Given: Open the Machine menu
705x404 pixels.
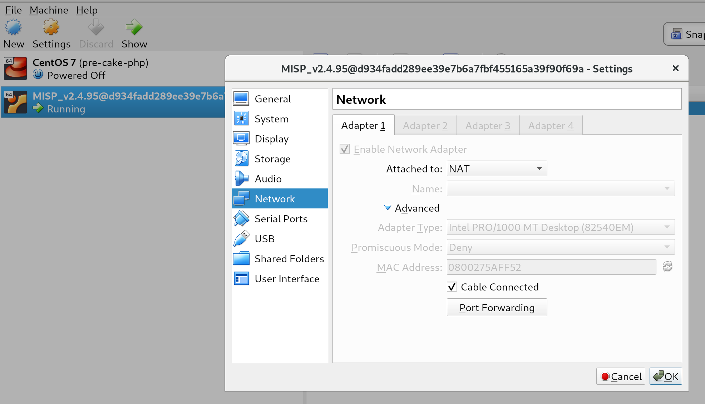Looking at the screenshot, I should [x=49, y=10].
